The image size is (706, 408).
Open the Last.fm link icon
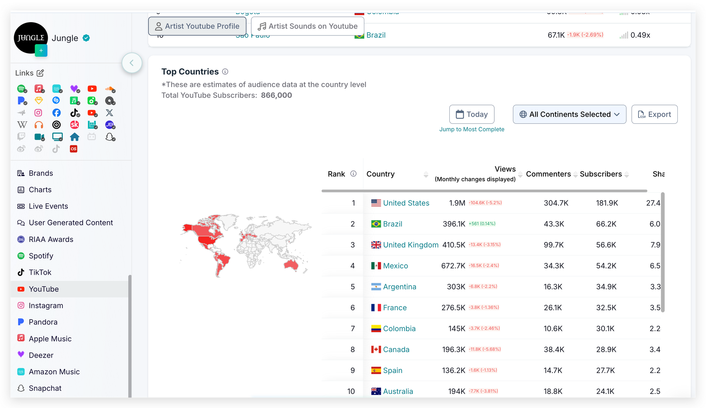coord(73,149)
